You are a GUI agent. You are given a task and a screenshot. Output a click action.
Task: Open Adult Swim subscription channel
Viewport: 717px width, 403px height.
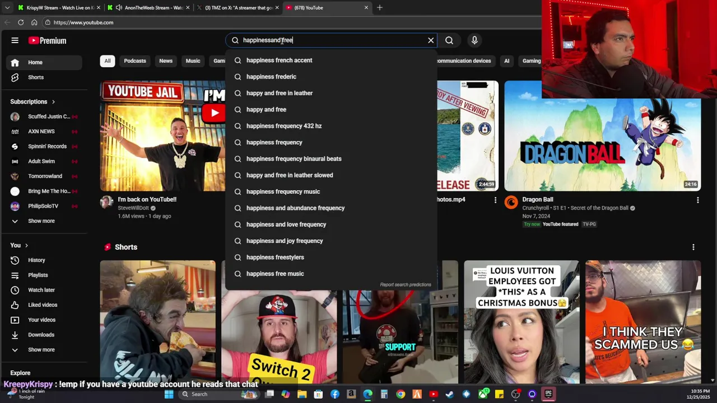tap(44, 161)
